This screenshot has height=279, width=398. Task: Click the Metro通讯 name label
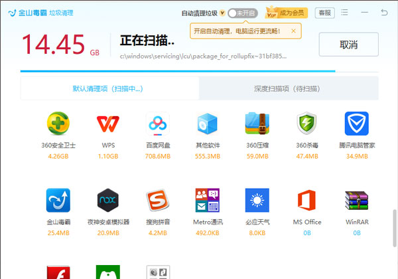coord(208,222)
